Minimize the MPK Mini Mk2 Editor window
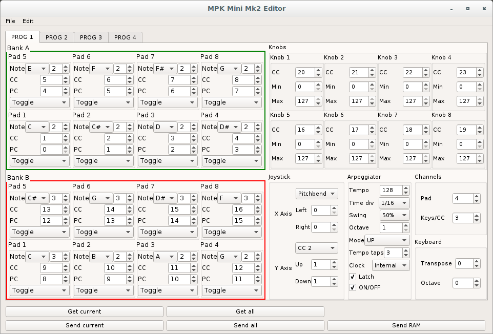The width and height of the screenshot is (493, 334). pyautogui.click(x=451, y=9)
